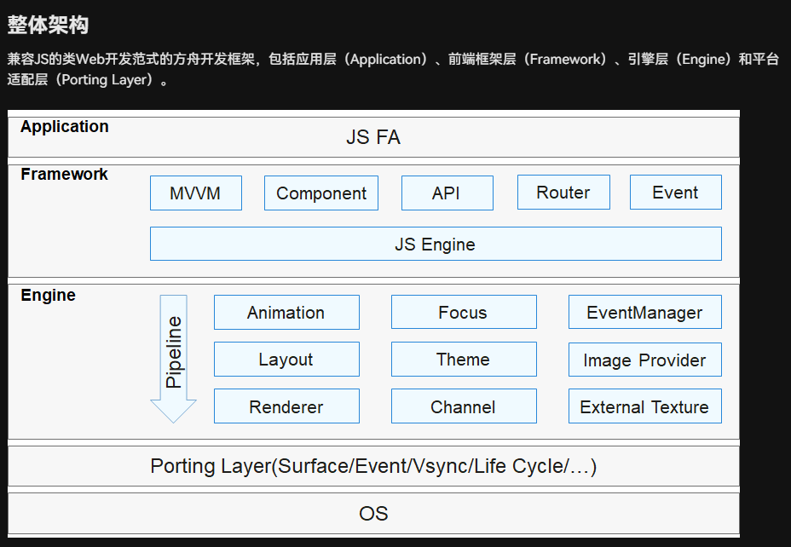Click the JS Engine bar

(x=436, y=245)
